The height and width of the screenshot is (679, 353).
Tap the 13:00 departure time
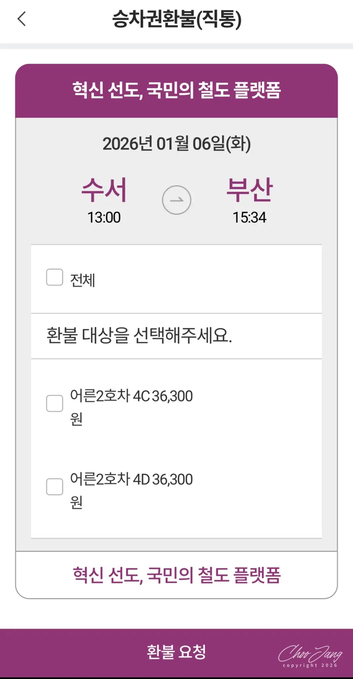click(104, 217)
